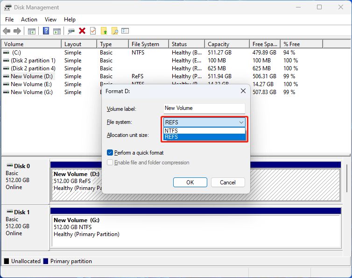352x278 pixels.
Task: Click the magnifier Find icon in the toolbar
Action: coord(114,31)
